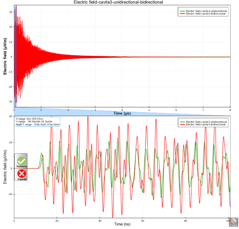The width and height of the screenshot is (239, 229).
Task: Click the top Time (µs) axis label
Action: 122,113
